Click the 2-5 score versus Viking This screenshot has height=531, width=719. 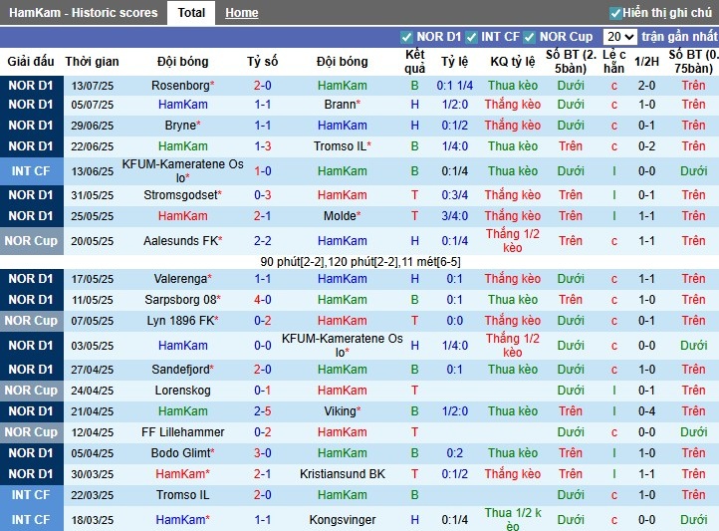tap(263, 411)
